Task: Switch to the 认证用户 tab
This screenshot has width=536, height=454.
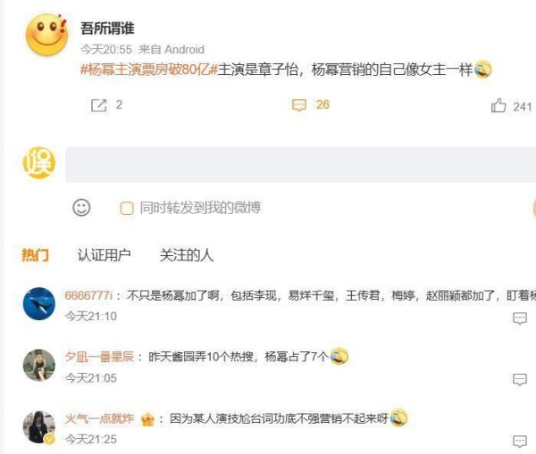Action: [104, 255]
